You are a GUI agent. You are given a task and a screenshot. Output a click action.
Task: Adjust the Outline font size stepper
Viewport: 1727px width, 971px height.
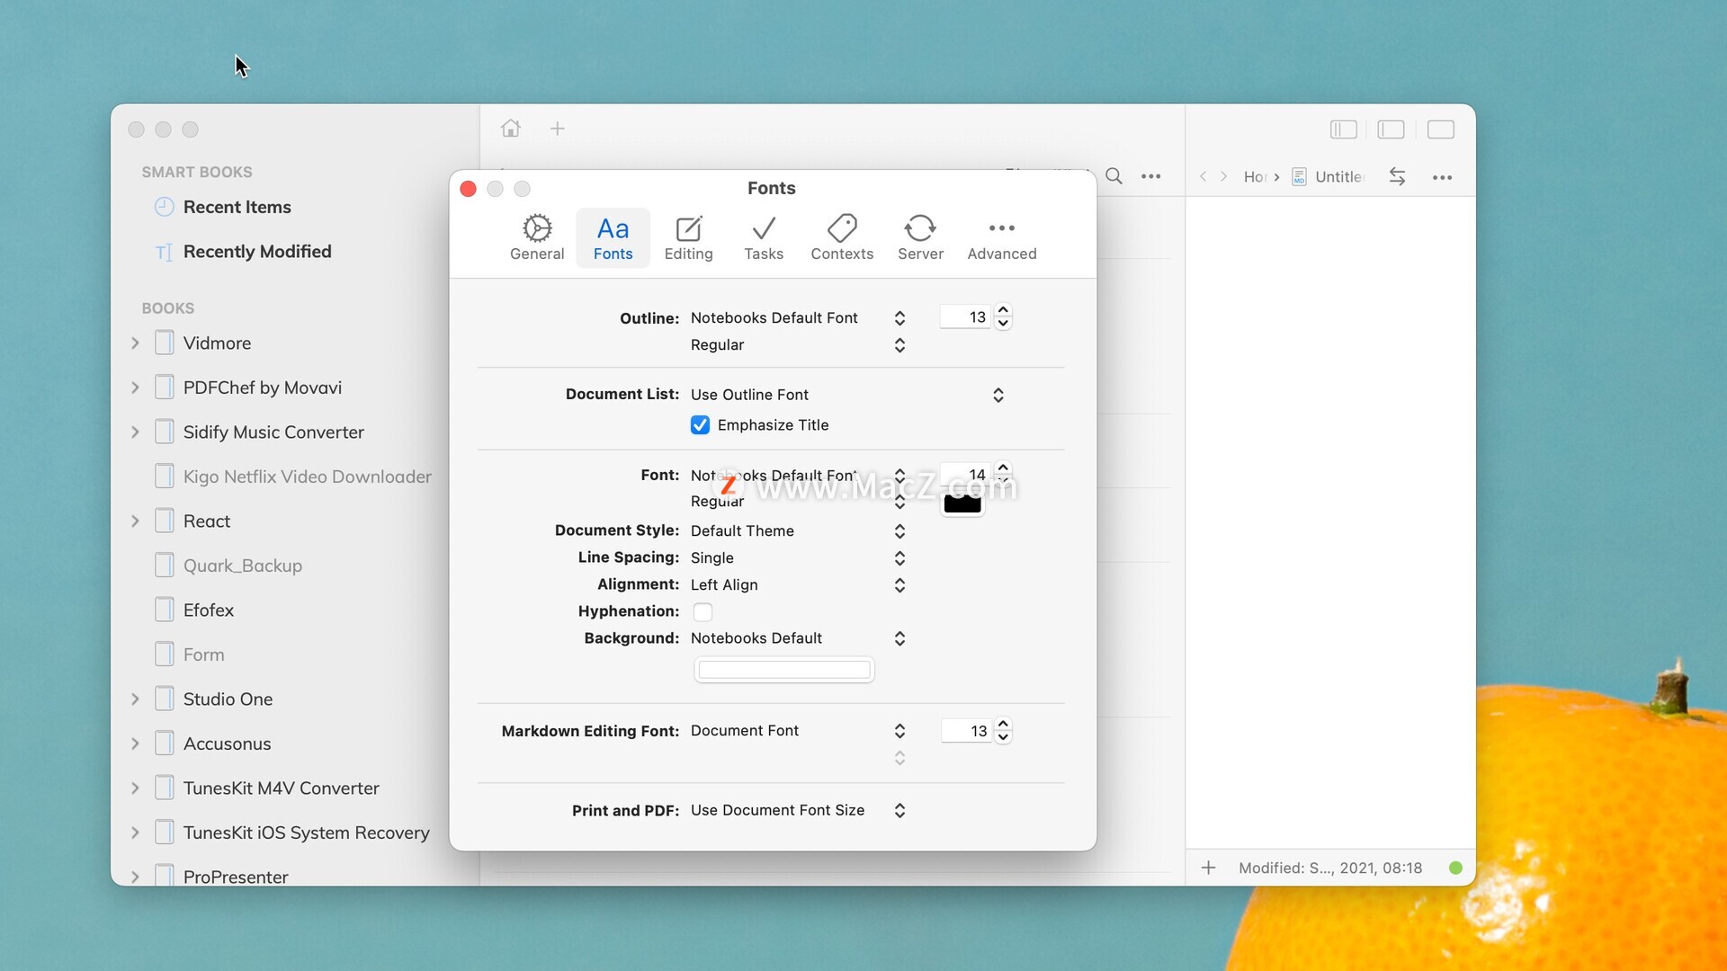click(1003, 316)
